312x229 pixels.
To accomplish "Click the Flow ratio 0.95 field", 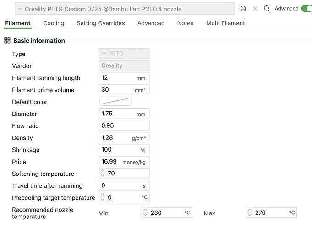I will click(124, 125).
